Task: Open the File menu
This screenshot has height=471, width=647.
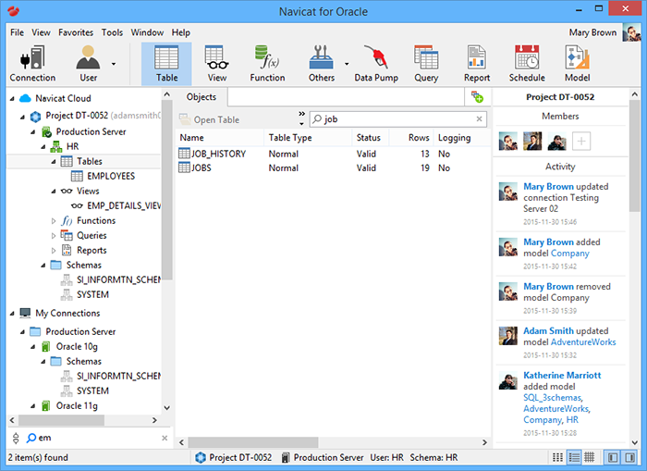Action: click(x=17, y=32)
